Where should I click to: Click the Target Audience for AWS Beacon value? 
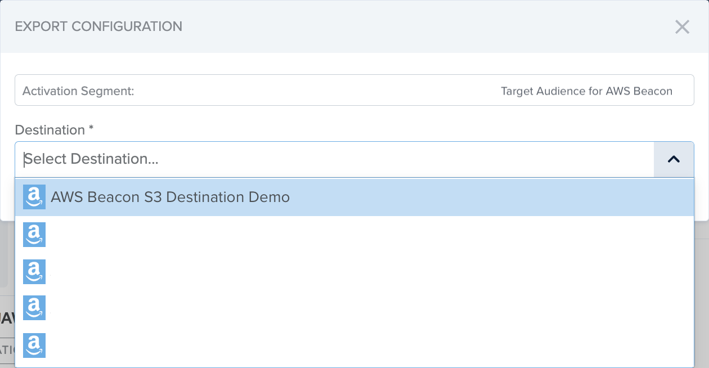[586, 91]
